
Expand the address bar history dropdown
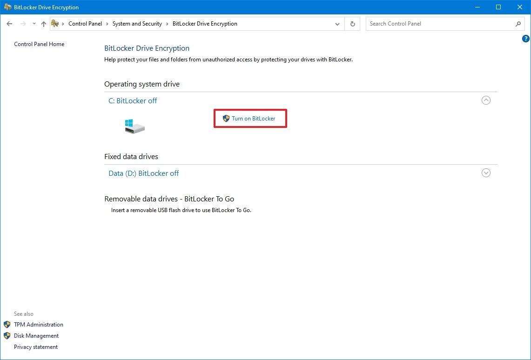click(x=337, y=24)
